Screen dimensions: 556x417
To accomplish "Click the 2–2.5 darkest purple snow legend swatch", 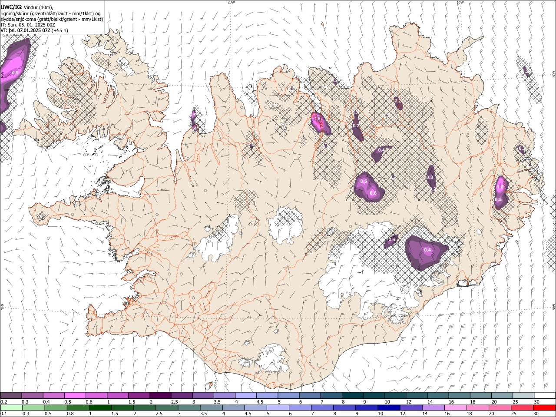I will click(160, 396).
